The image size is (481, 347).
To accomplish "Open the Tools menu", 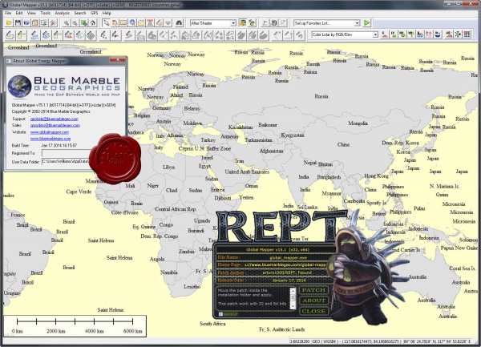I will (46, 13).
